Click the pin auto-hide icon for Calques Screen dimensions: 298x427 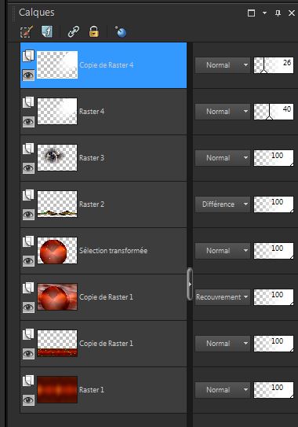(x=278, y=13)
